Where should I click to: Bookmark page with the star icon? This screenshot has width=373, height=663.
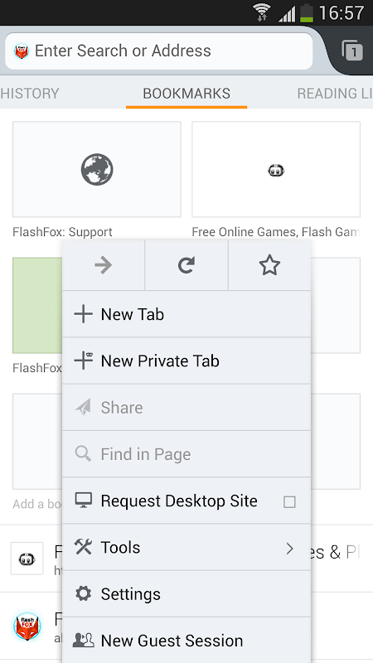click(269, 265)
